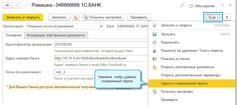Open electronic documents structure toolbar icon
Image resolution: width=237 pixels, height=105 pixels.
(76, 17)
